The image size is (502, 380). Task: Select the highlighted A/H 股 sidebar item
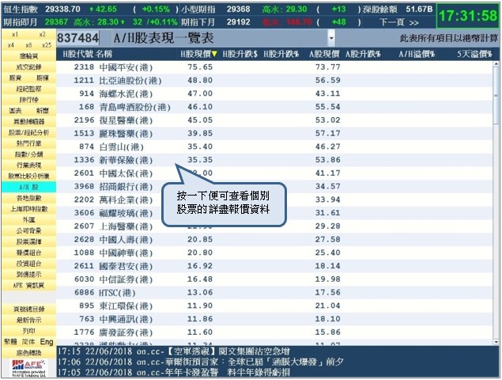tap(28, 187)
